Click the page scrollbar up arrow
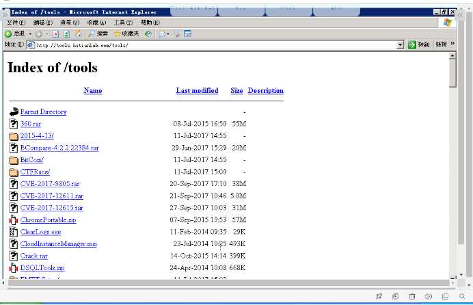473x305 pixels. click(x=452, y=56)
